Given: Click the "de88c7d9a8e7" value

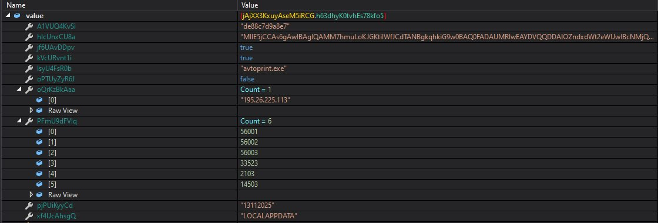Looking at the screenshot, I should click(x=264, y=26).
